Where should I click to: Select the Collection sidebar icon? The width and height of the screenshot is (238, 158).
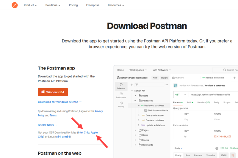click(121, 86)
